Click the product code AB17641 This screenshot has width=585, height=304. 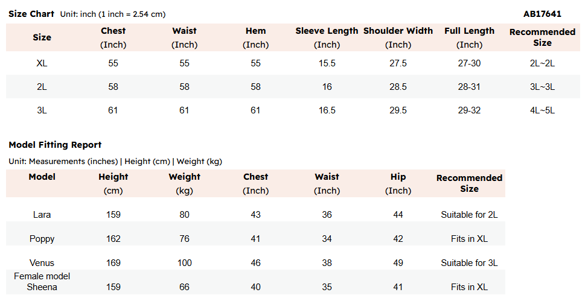pyautogui.click(x=543, y=14)
